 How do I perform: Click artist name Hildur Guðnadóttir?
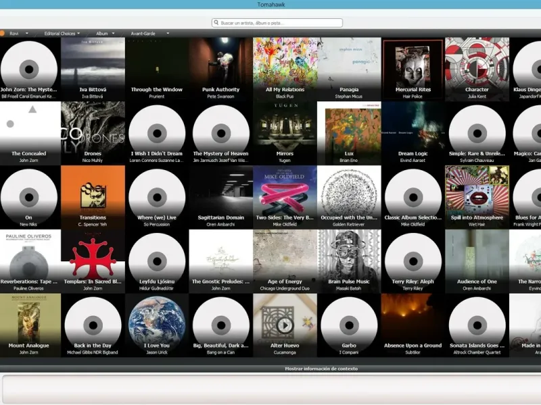coord(157,289)
